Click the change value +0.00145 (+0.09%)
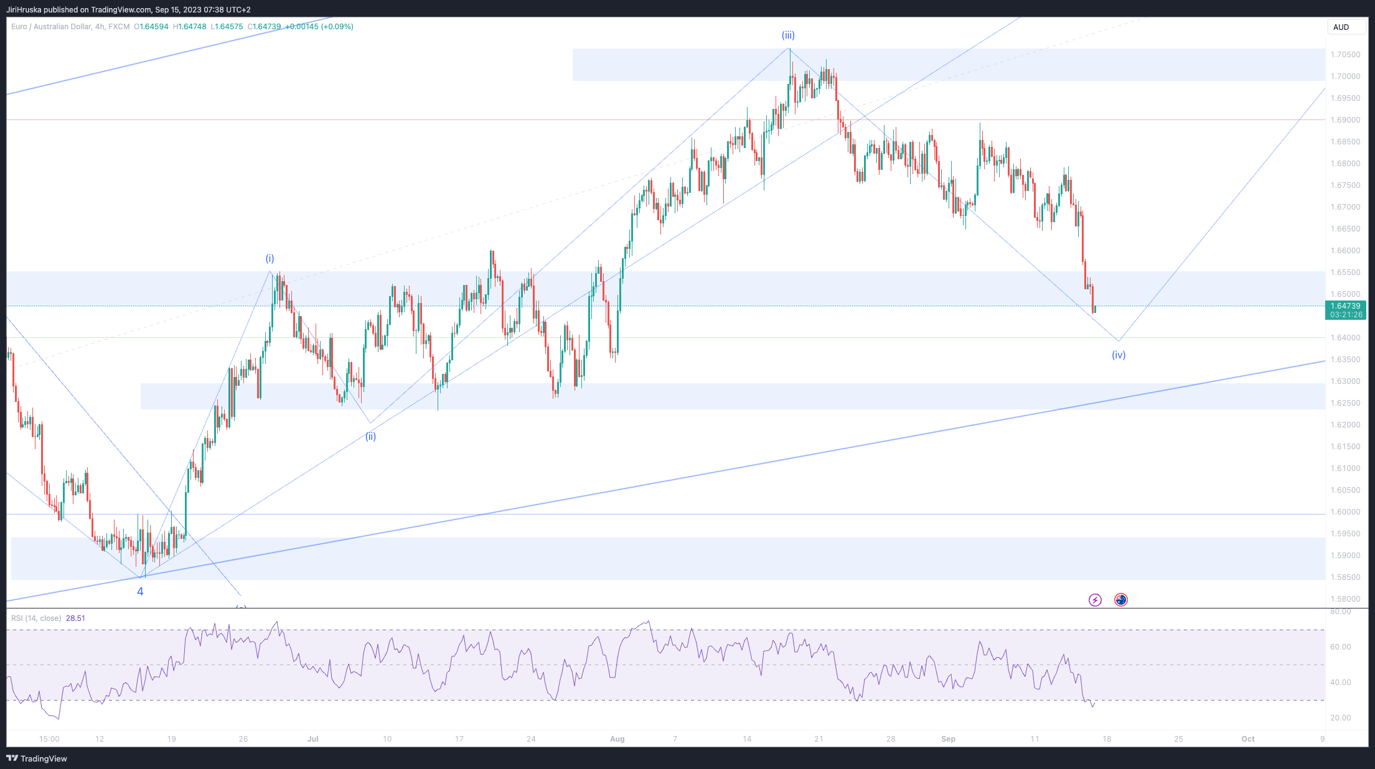This screenshot has width=1375, height=769. point(319,27)
